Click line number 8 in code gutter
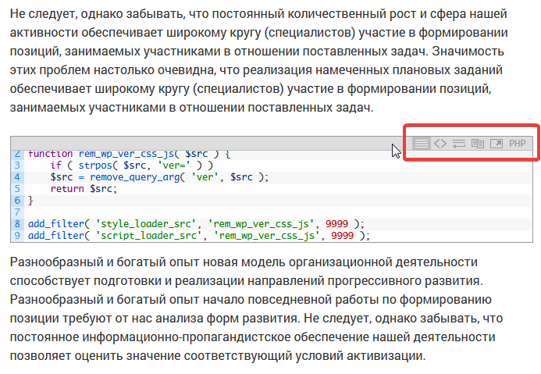 (17, 224)
